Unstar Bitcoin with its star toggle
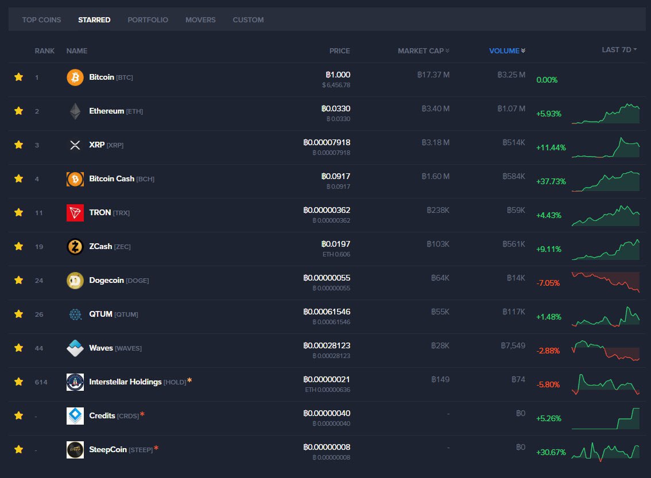Viewport: 651px width, 478px height. [19, 77]
